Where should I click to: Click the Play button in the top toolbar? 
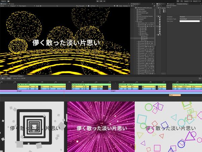point(98,1)
